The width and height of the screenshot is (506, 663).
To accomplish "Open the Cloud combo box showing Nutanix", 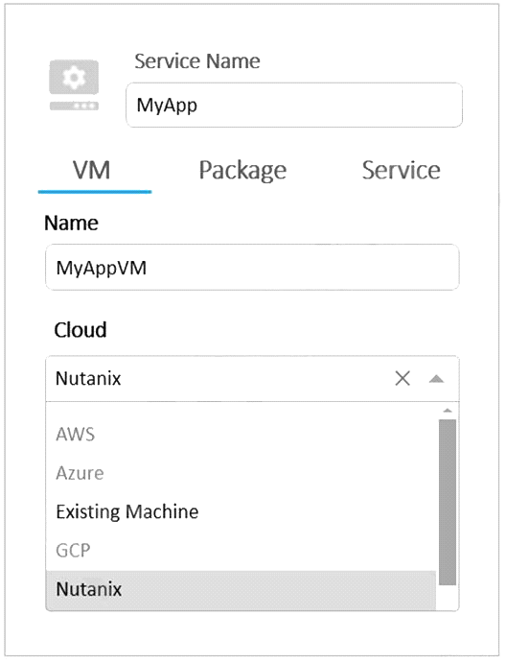I will pyautogui.click(x=252, y=378).
